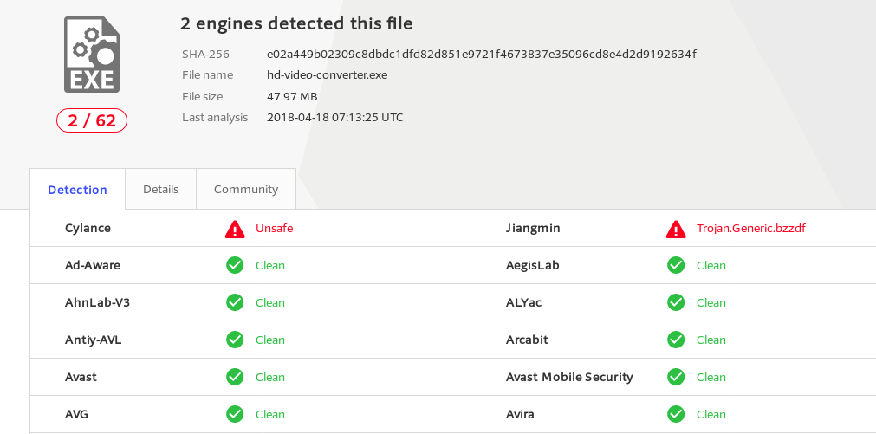The image size is (876, 434).
Task: Click the green checkmark icon for AhnLab-V3
Action: click(235, 302)
